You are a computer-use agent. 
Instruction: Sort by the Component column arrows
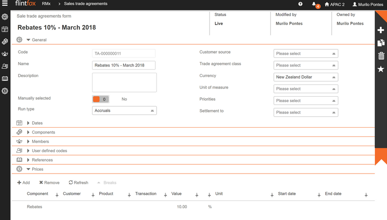click(x=57, y=195)
